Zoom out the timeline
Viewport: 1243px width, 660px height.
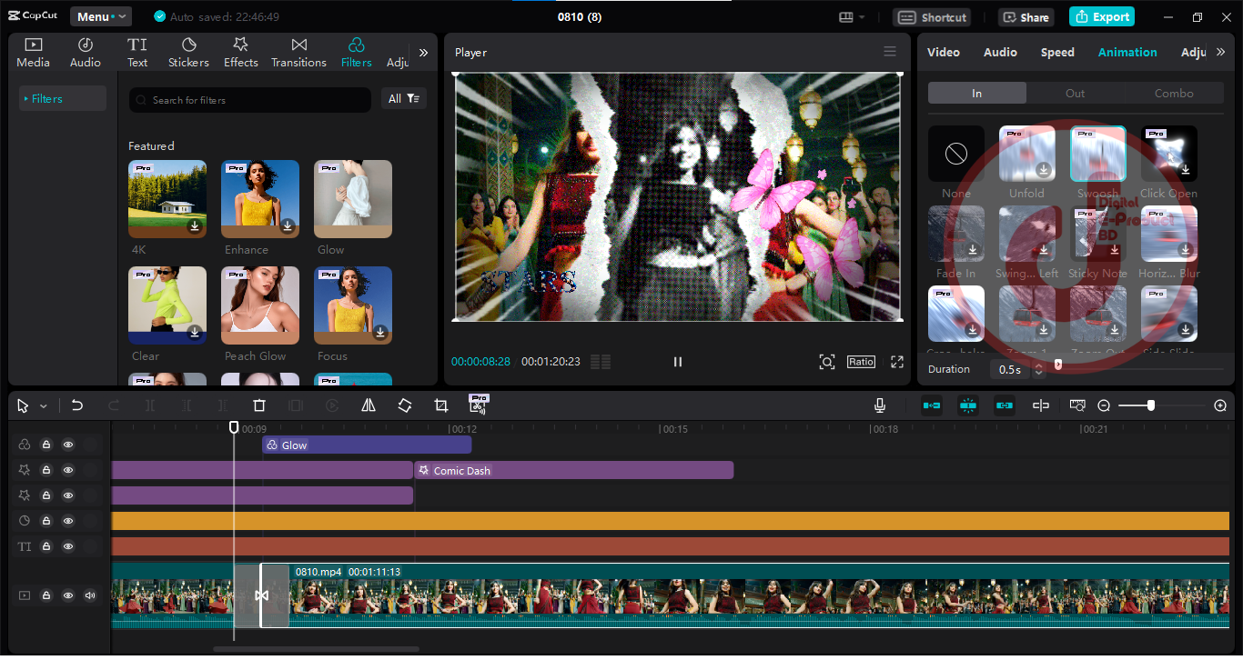(x=1104, y=405)
